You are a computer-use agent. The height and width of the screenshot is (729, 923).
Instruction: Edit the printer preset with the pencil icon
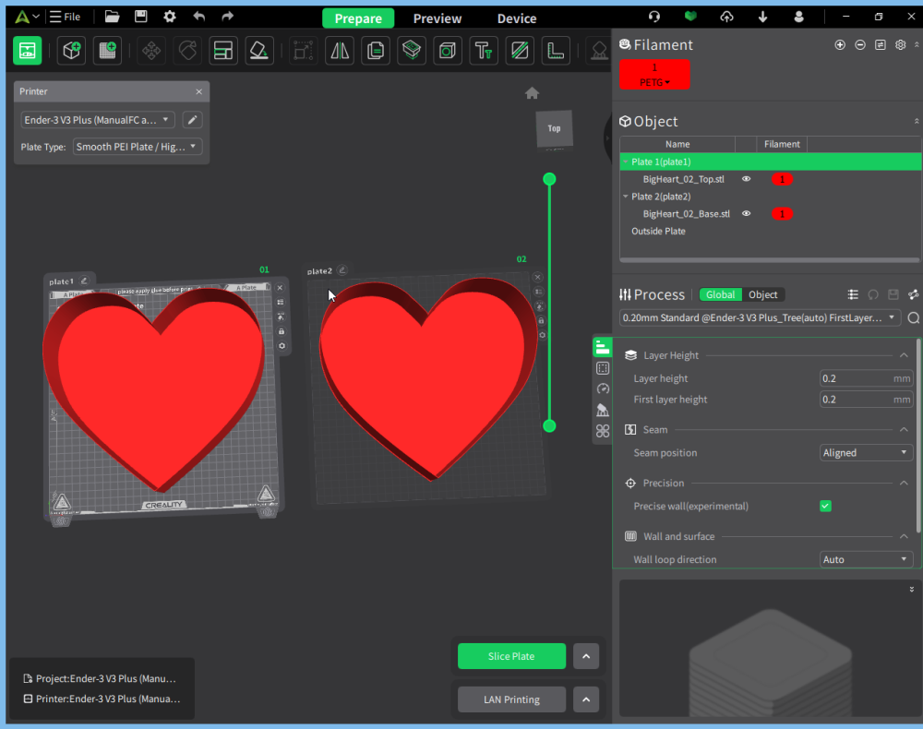click(x=192, y=120)
